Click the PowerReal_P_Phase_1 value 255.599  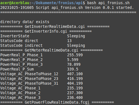(75, 55)
